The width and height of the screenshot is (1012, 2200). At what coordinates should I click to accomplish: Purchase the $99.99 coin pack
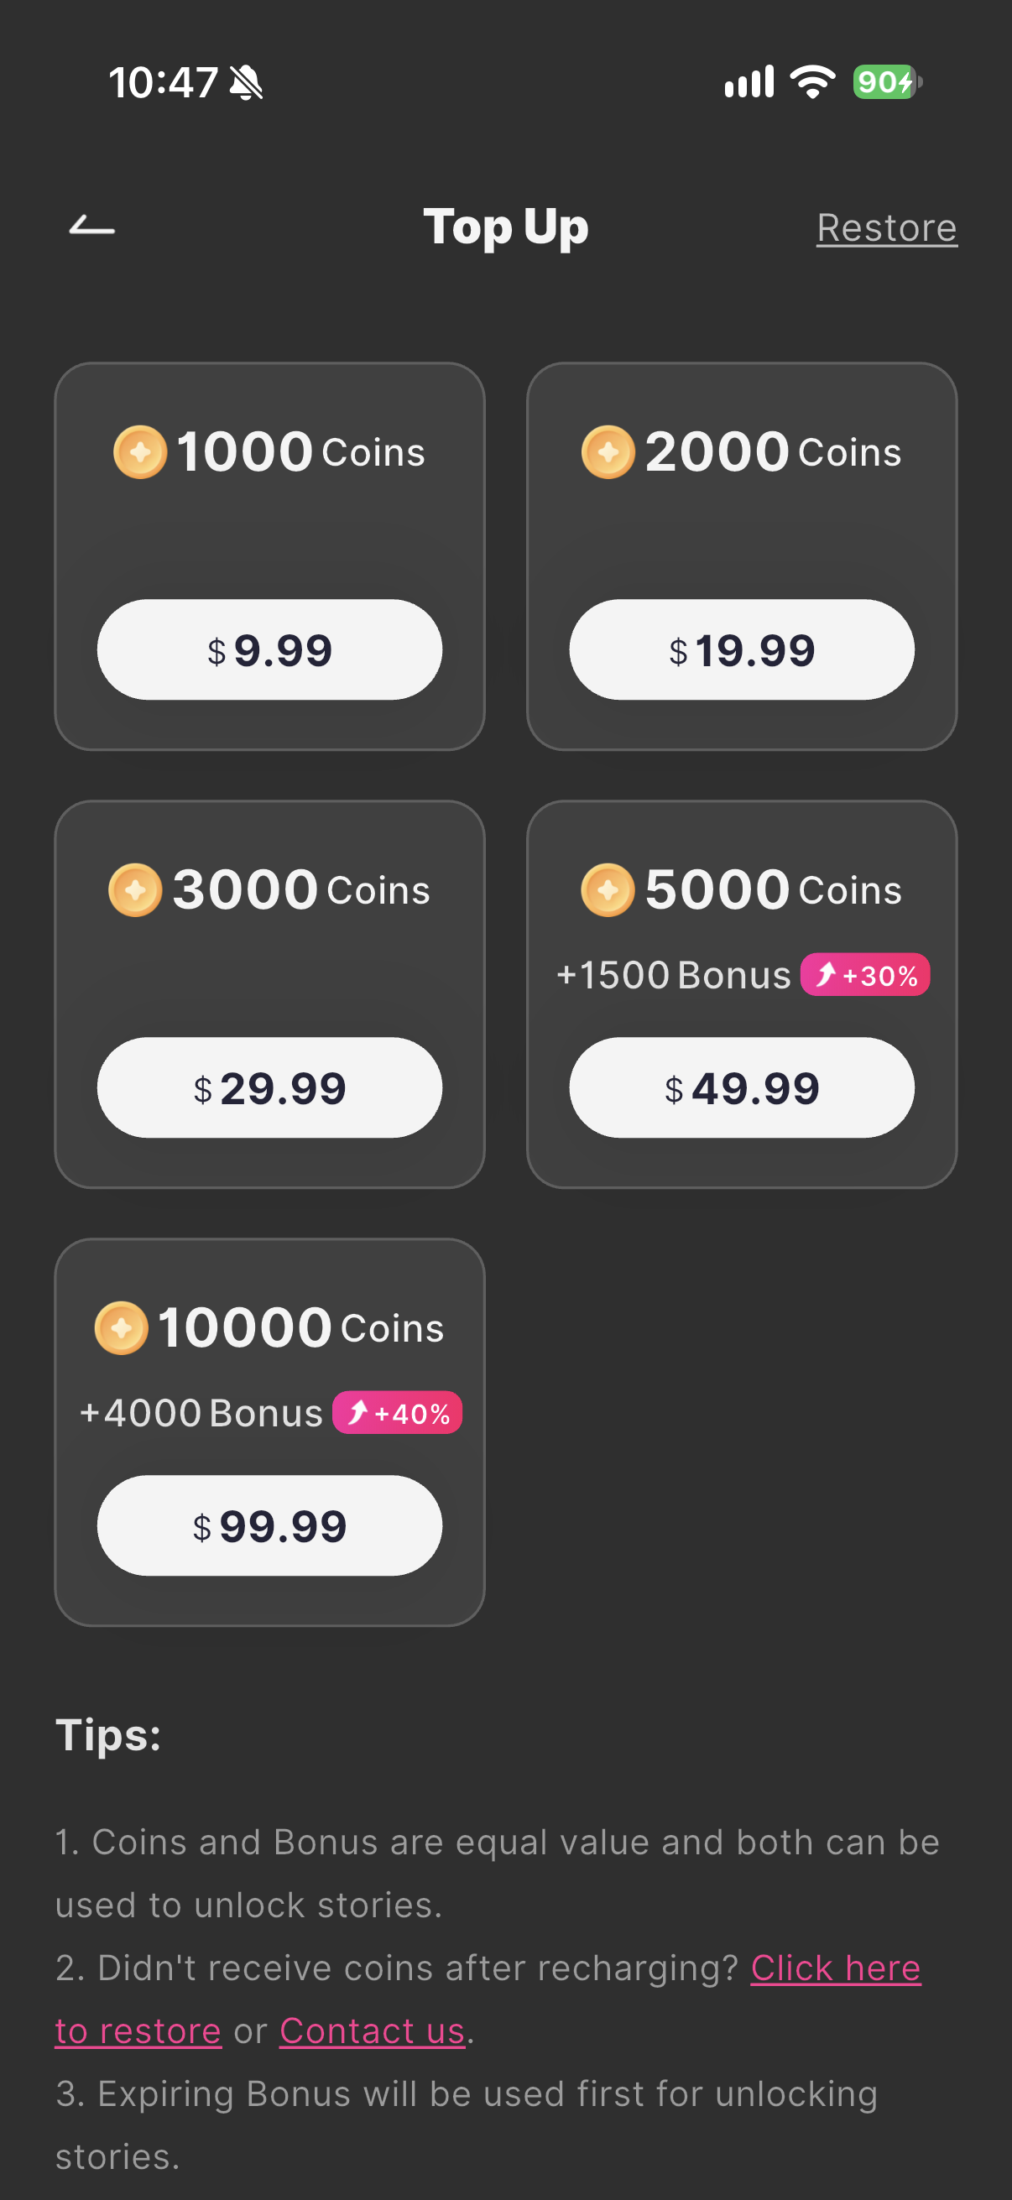(x=270, y=1526)
